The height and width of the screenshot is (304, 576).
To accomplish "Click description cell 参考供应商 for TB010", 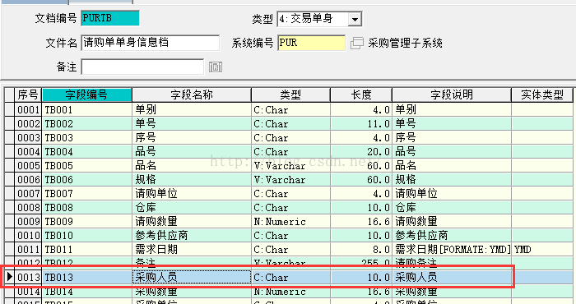I will pyautogui.click(x=452, y=235).
